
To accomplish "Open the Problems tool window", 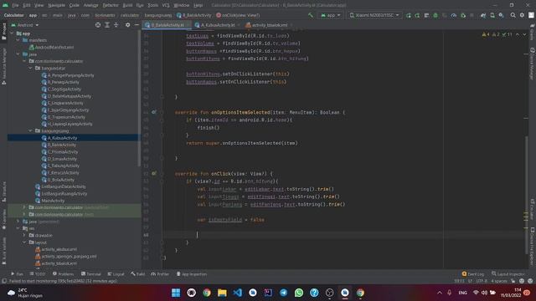I will coord(63,274).
